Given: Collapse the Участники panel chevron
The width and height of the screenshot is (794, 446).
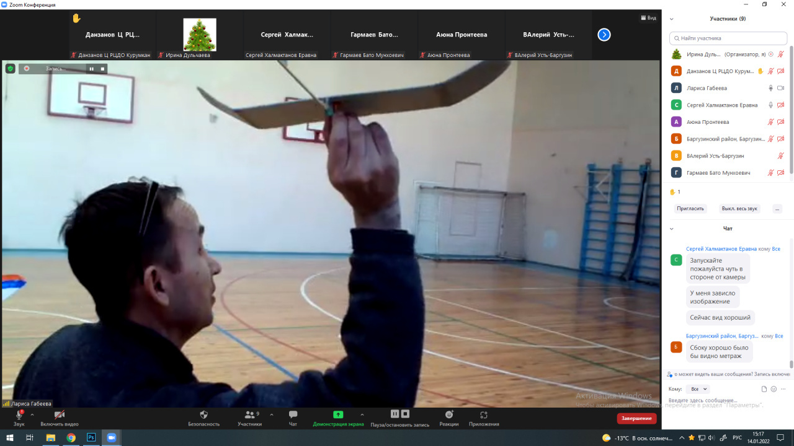Looking at the screenshot, I should [671, 19].
